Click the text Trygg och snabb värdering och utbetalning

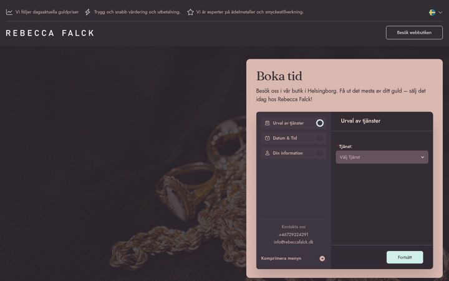click(137, 12)
